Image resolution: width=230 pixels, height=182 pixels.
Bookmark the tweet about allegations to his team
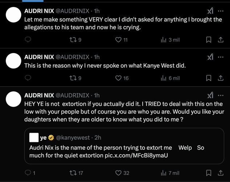[209, 40]
